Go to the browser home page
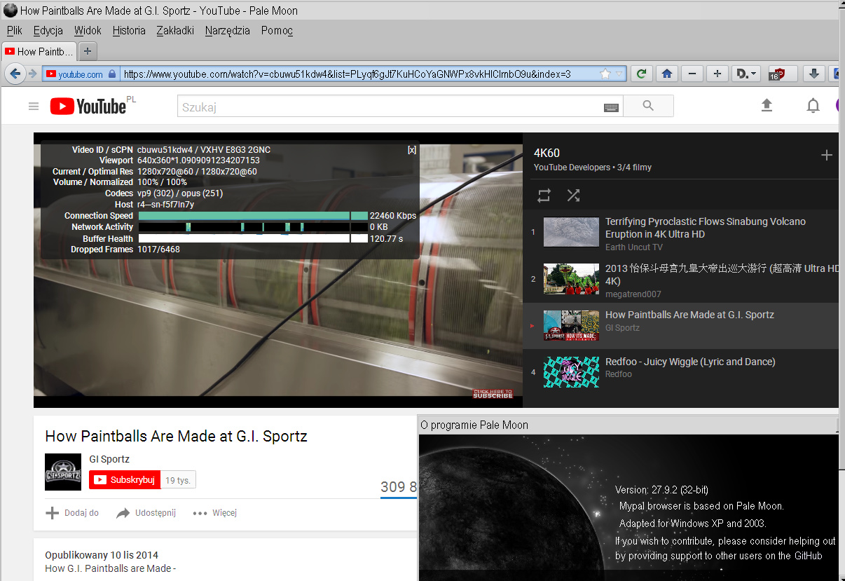 pos(666,74)
